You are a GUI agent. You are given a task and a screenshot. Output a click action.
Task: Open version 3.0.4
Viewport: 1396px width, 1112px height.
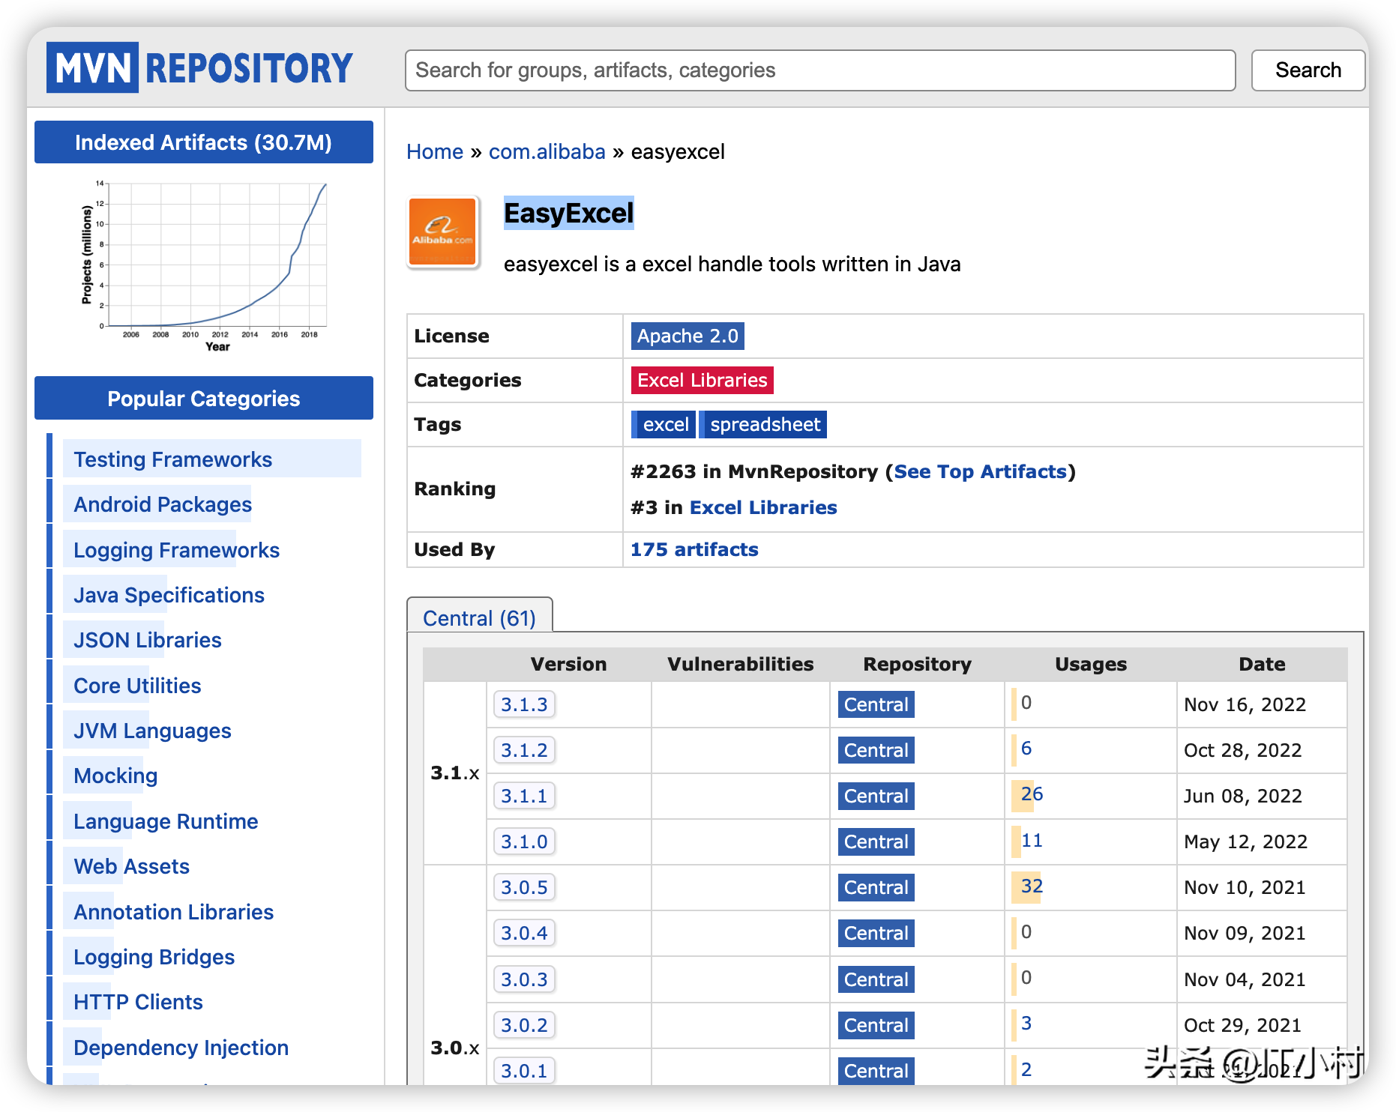tap(525, 934)
